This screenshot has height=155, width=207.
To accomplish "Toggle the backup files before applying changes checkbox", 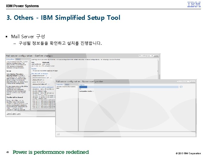I will (33, 71).
